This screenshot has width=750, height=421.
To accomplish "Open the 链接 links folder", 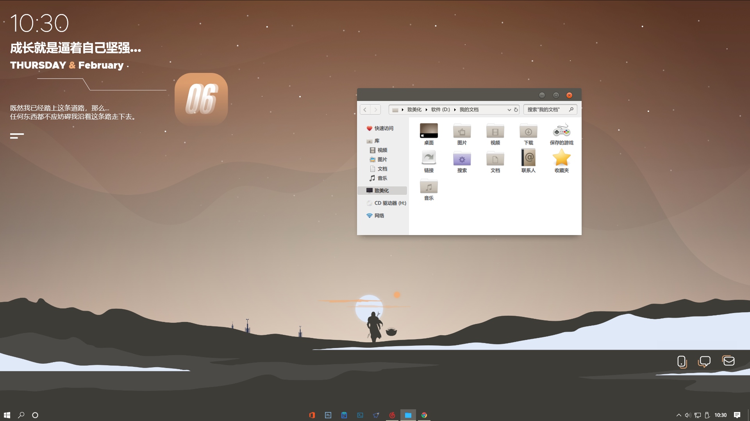I will tap(429, 162).
